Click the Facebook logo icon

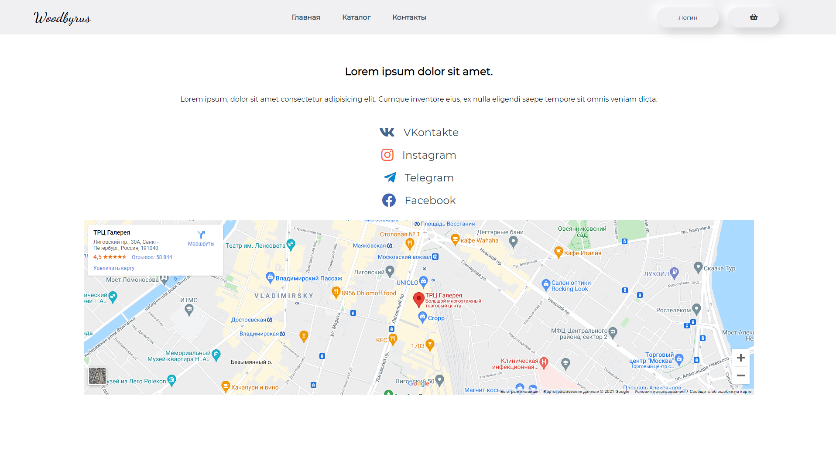tap(389, 200)
